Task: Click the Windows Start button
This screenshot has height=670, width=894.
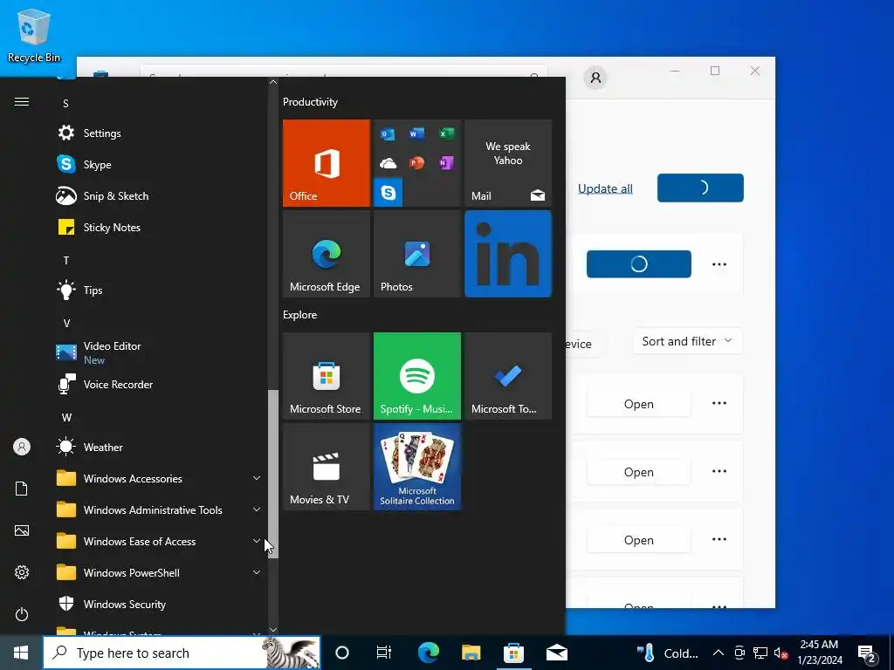Action: click(21, 653)
